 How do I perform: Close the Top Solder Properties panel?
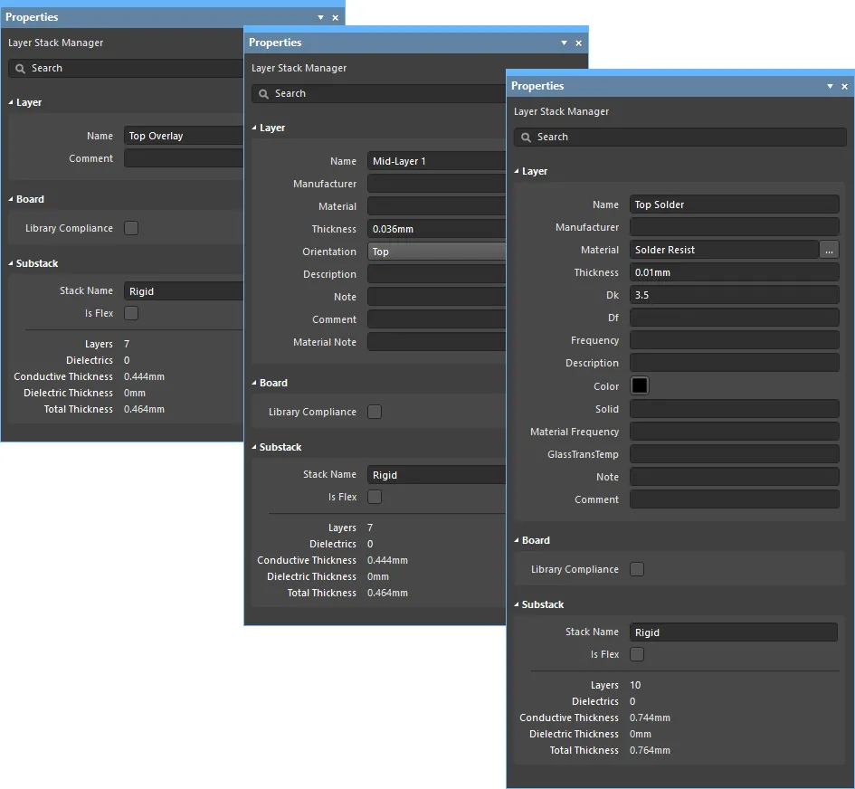point(845,86)
